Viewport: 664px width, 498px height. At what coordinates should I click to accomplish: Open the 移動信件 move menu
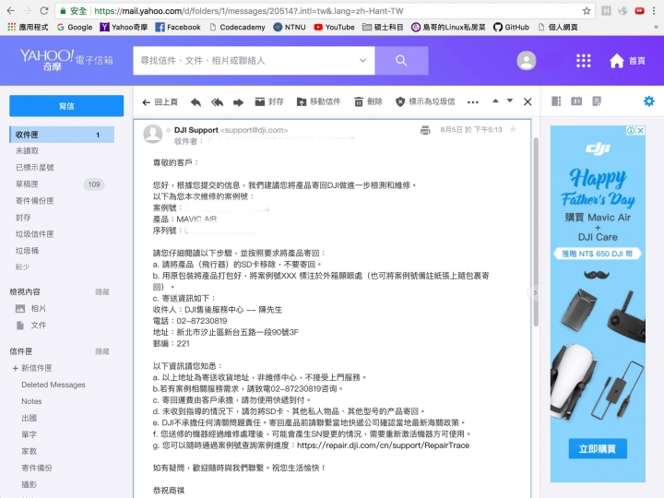click(x=319, y=101)
